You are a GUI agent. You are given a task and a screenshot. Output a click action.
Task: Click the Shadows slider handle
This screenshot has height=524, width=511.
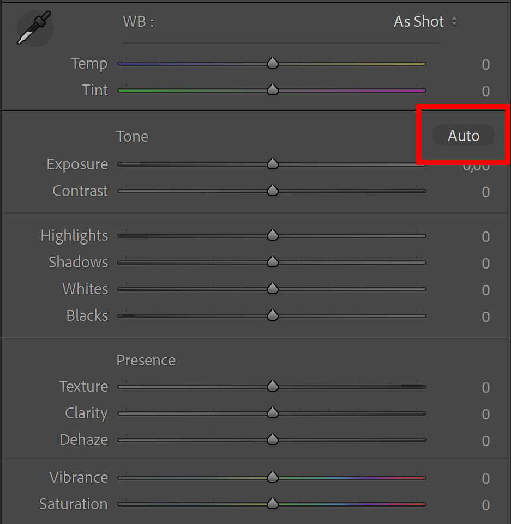(273, 262)
